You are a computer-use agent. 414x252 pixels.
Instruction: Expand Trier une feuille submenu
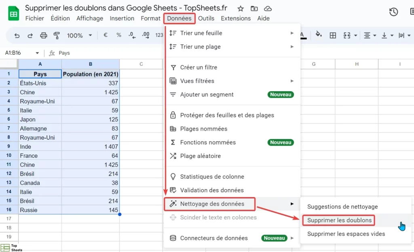click(x=232, y=33)
